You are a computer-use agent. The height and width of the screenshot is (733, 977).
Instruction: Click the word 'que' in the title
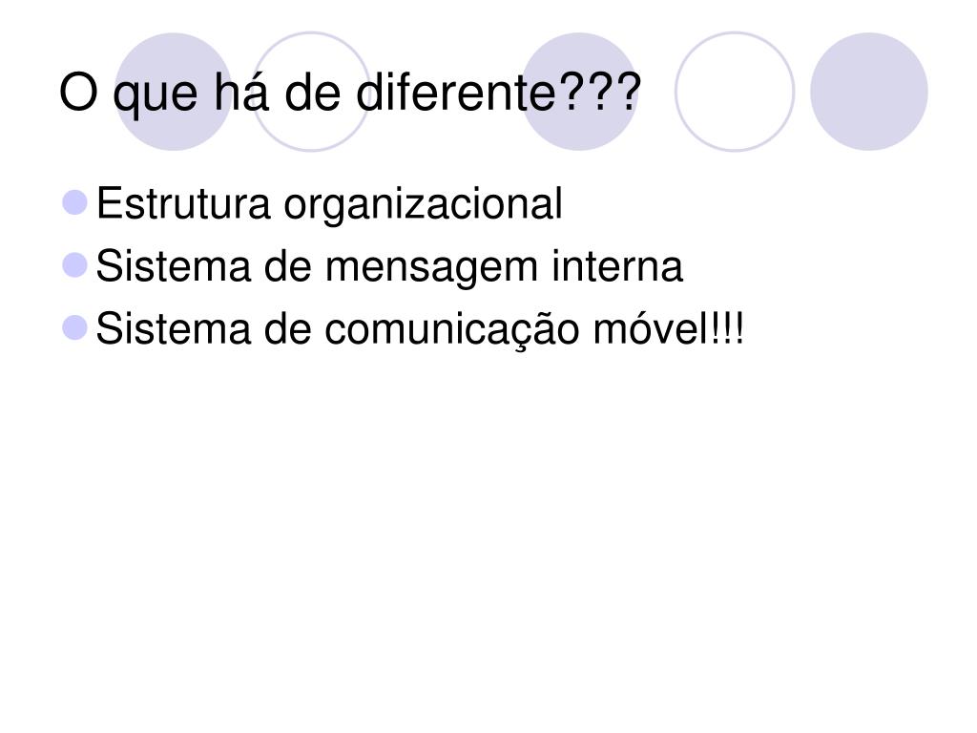[x=156, y=96]
